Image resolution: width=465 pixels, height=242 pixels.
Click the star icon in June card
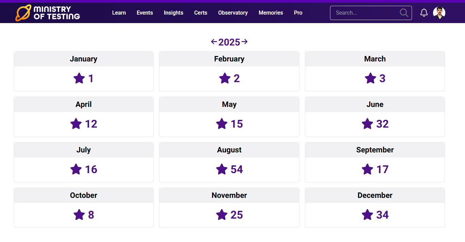tap(367, 124)
